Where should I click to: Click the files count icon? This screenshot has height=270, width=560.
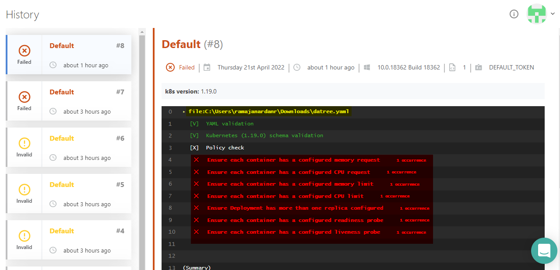[x=452, y=67]
